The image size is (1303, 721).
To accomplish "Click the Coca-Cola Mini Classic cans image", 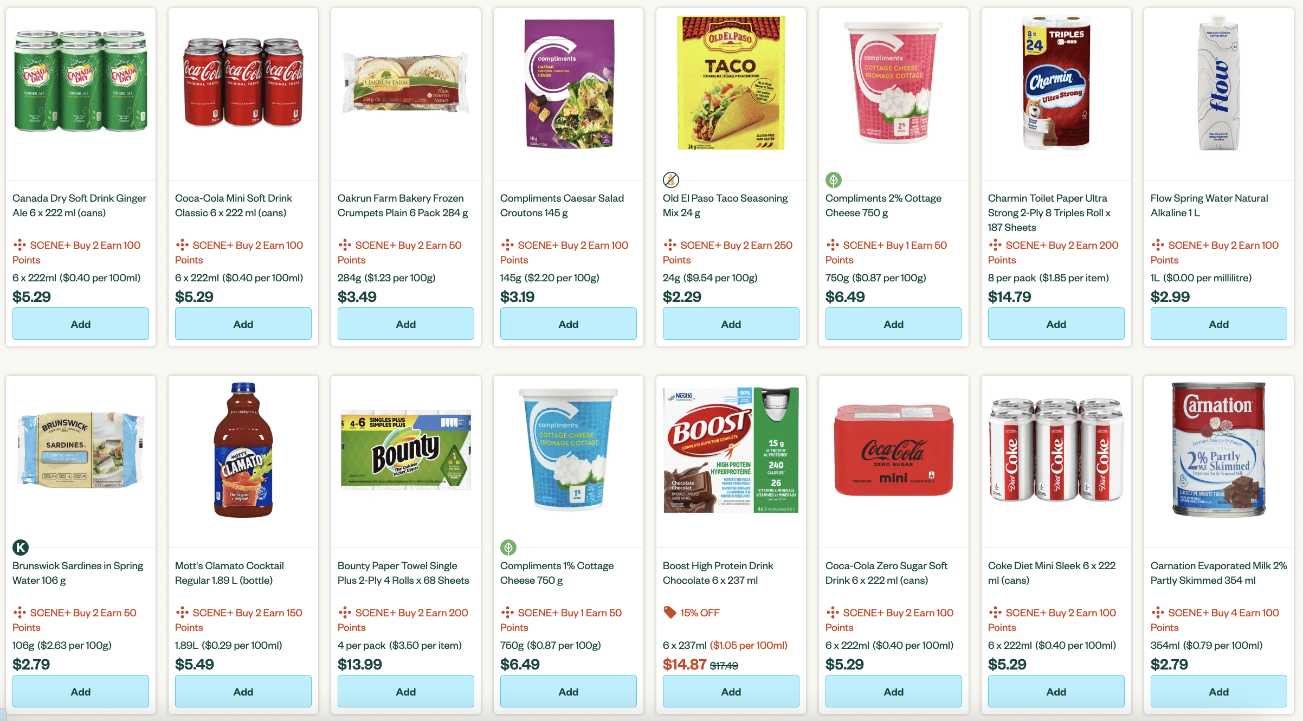I will pos(243,82).
